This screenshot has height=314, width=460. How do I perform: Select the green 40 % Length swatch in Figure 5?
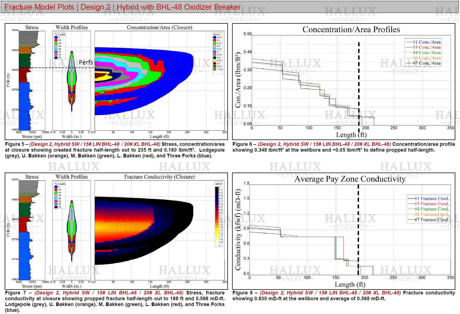coord(56,43)
